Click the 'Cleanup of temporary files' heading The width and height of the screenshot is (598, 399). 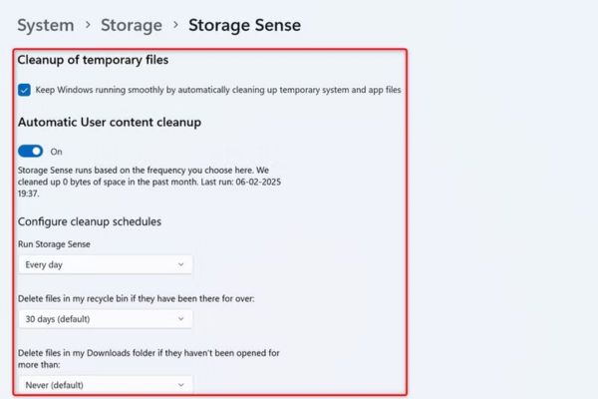coord(93,61)
